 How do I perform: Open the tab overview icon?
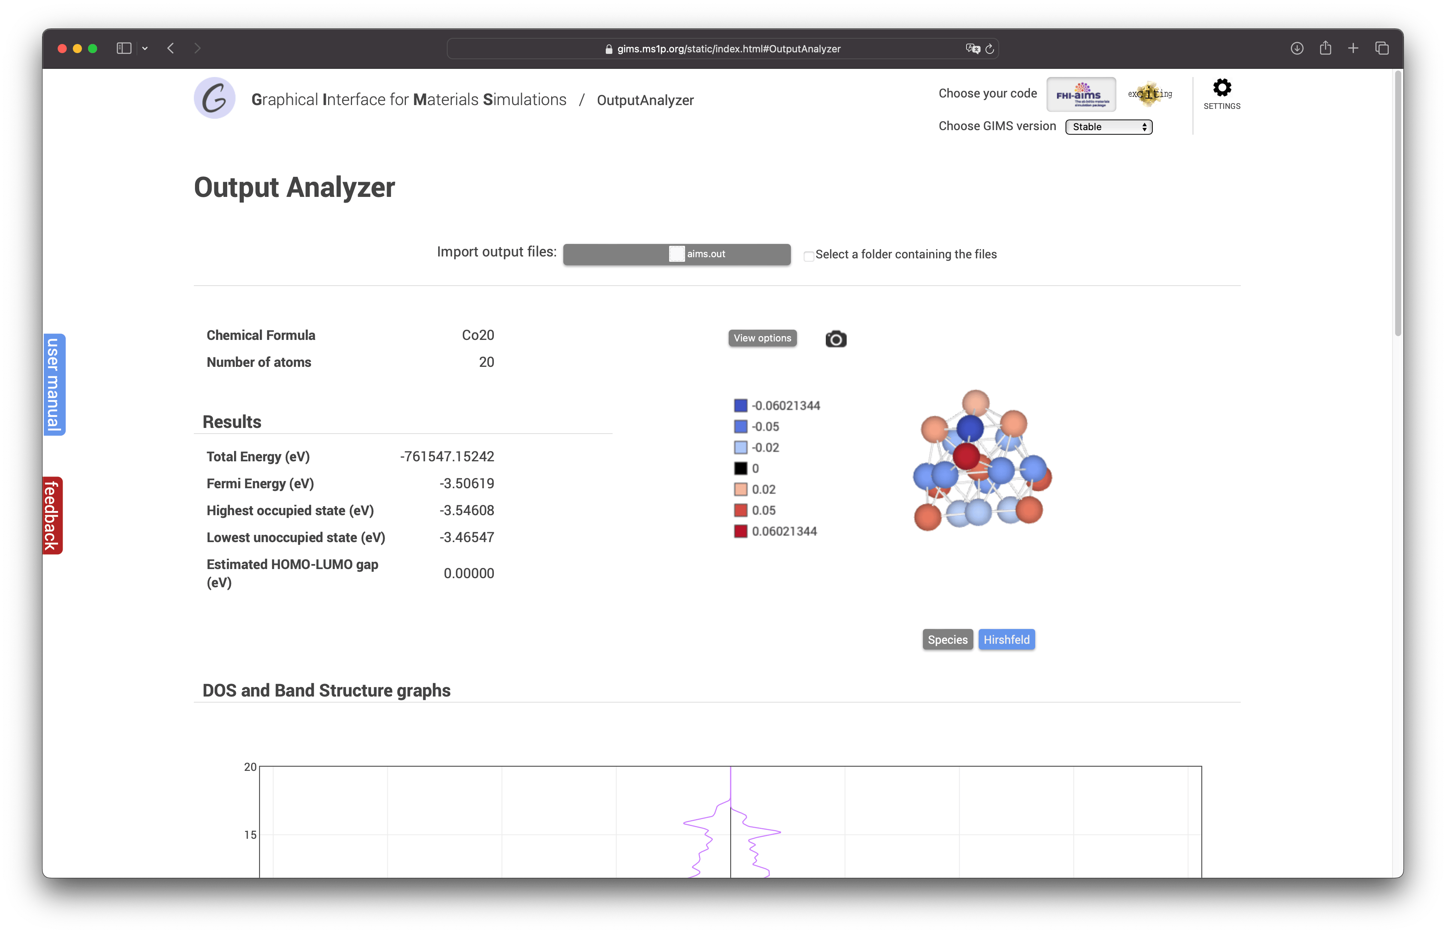pyautogui.click(x=1382, y=49)
